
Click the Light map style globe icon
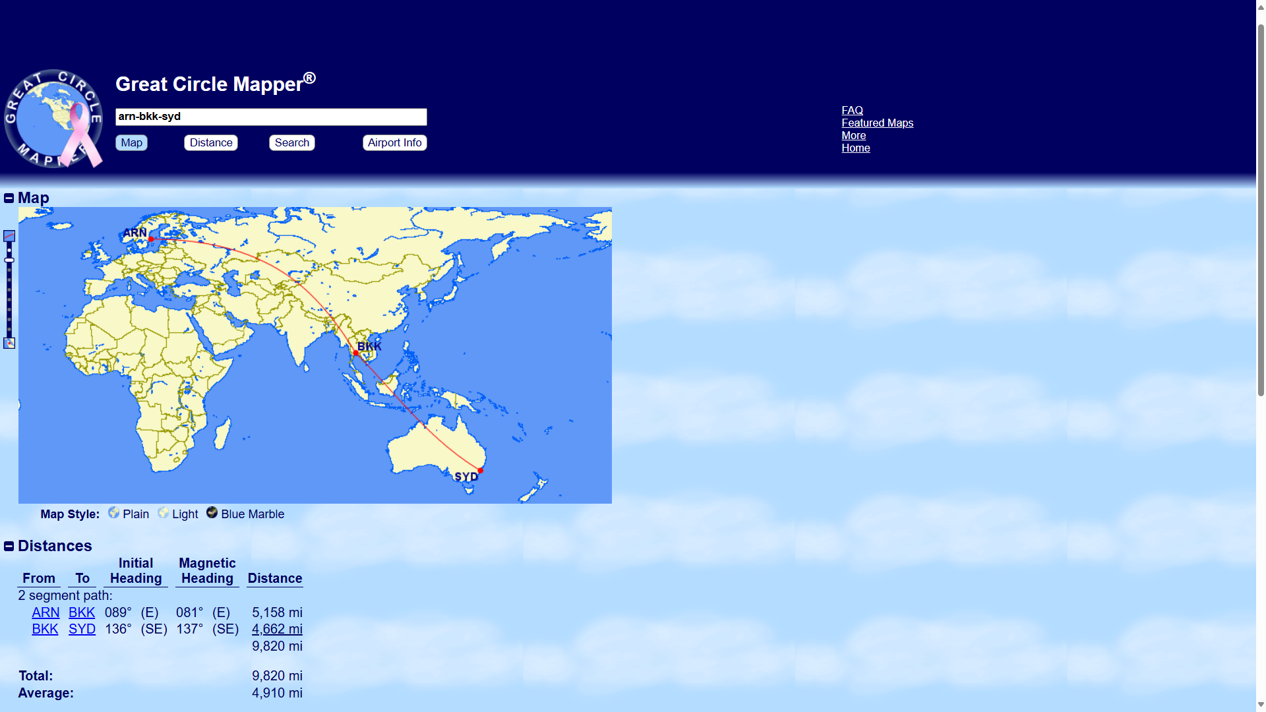[x=163, y=513]
